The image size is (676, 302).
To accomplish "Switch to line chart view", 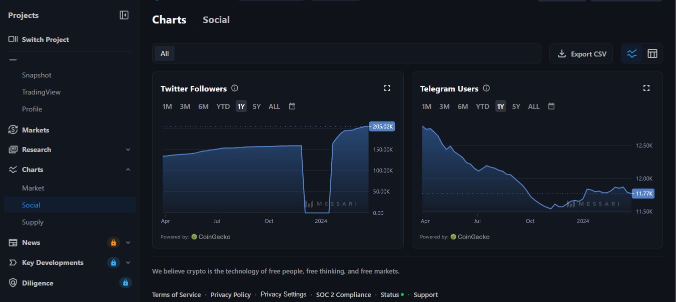I will point(632,53).
